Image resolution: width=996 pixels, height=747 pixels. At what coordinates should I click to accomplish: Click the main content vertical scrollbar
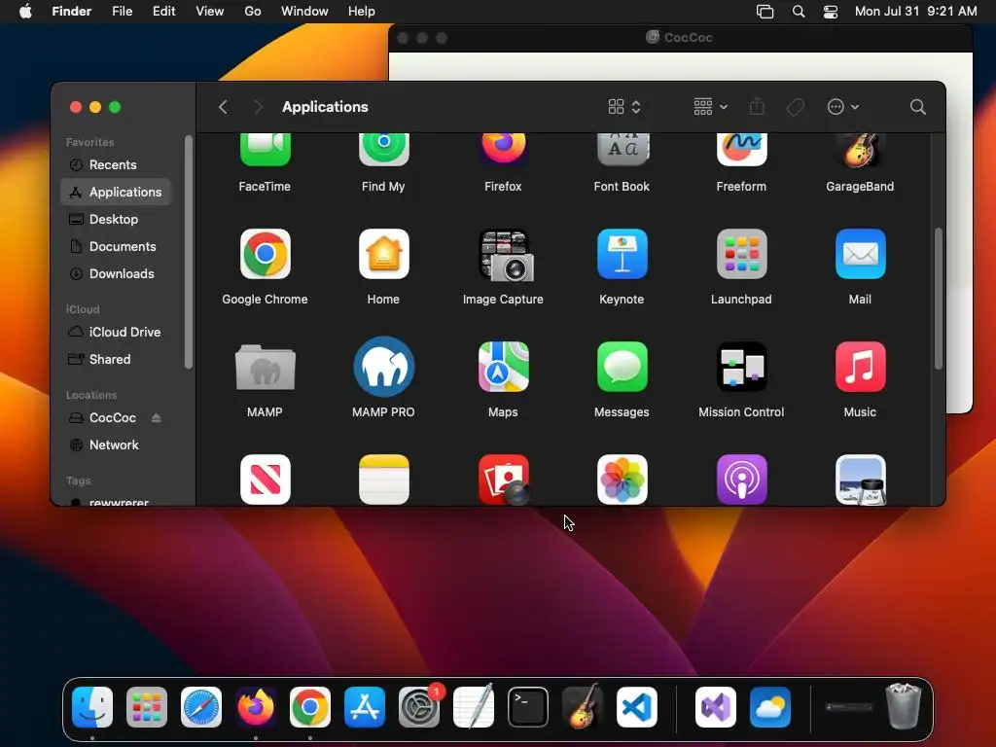pos(939,298)
